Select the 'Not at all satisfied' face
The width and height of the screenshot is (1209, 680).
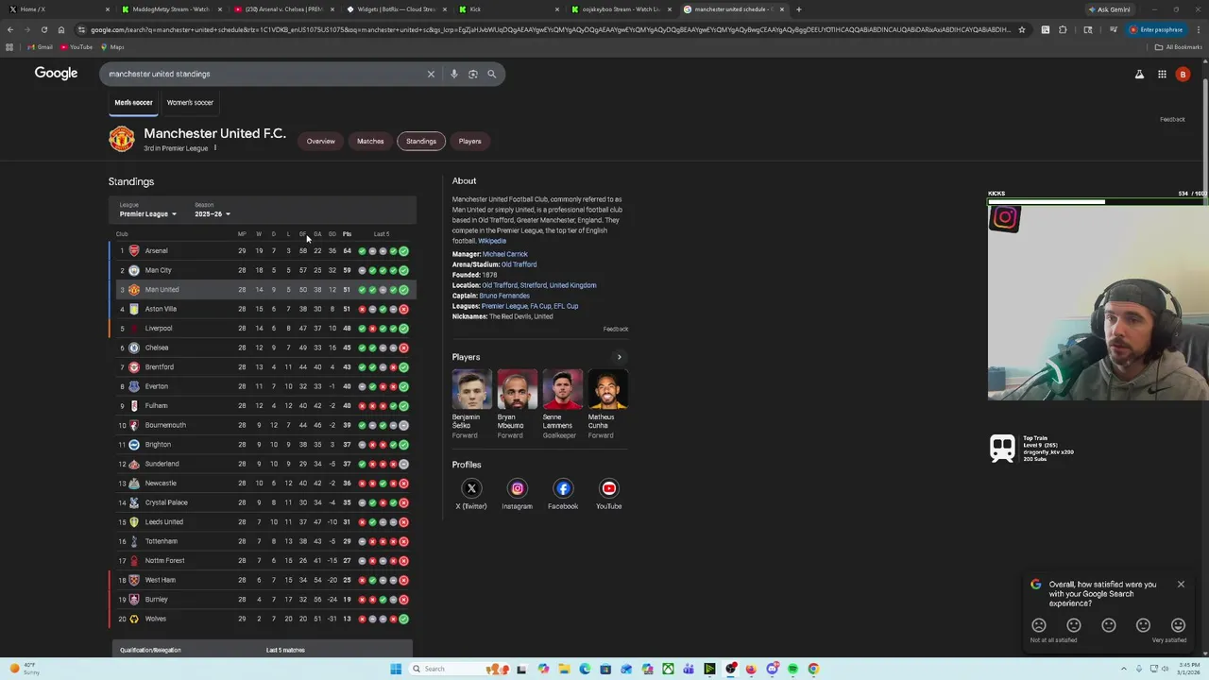pos(1039,625)
